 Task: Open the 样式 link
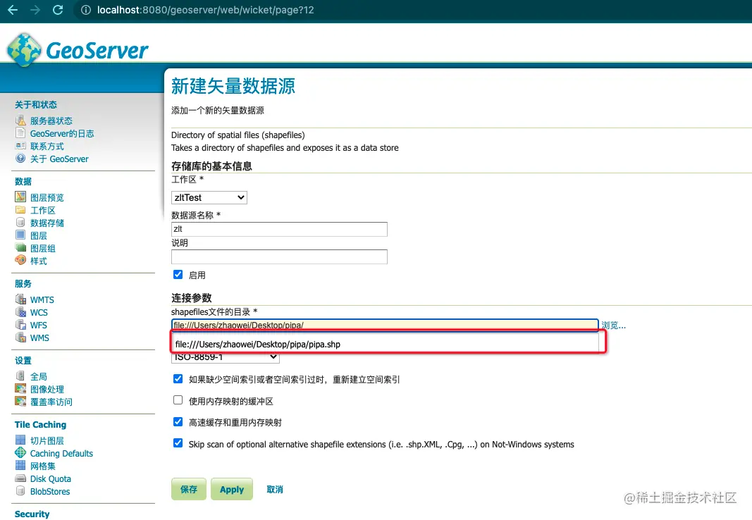click(38, 261)
